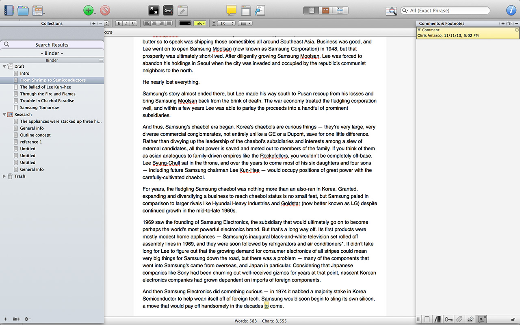The width and height of the screenshot is (520, 325).
Task: Click the green Add document button
Action: [89, 11]
